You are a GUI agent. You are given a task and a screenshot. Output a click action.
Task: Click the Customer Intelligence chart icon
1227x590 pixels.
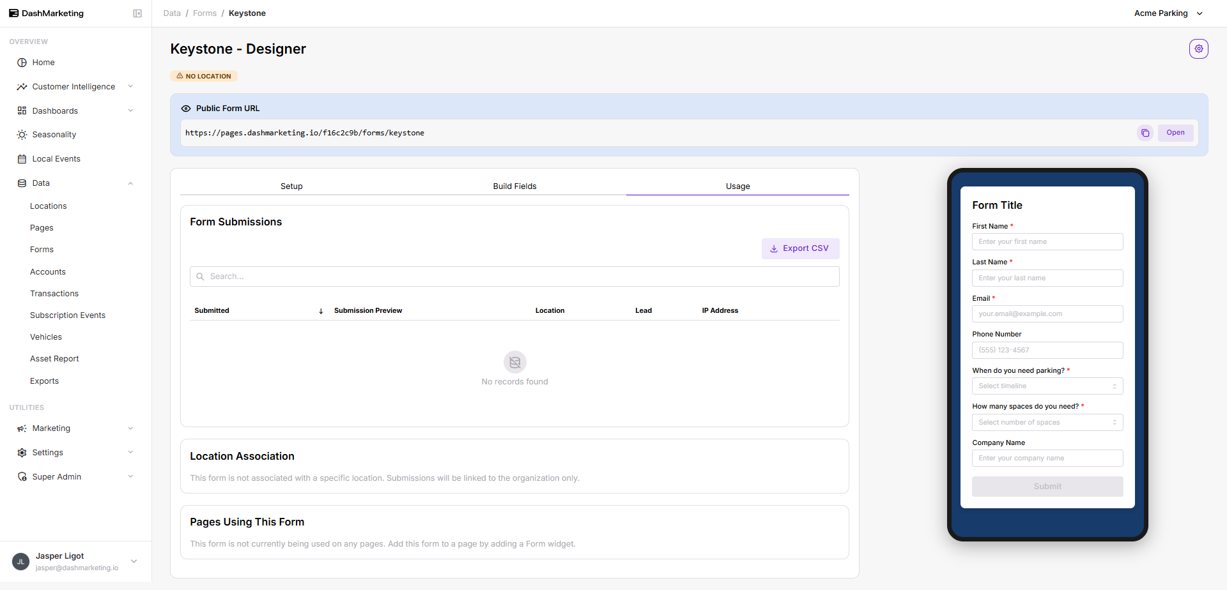tap(22, 87)
